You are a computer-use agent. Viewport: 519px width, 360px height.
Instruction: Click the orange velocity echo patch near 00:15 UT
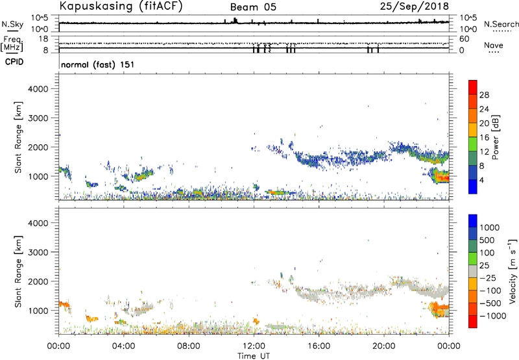click(64, 304)
